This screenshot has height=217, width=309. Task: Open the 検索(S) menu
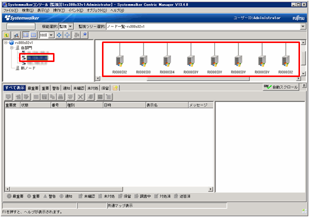pyautogui.click(x=27, y=10)
